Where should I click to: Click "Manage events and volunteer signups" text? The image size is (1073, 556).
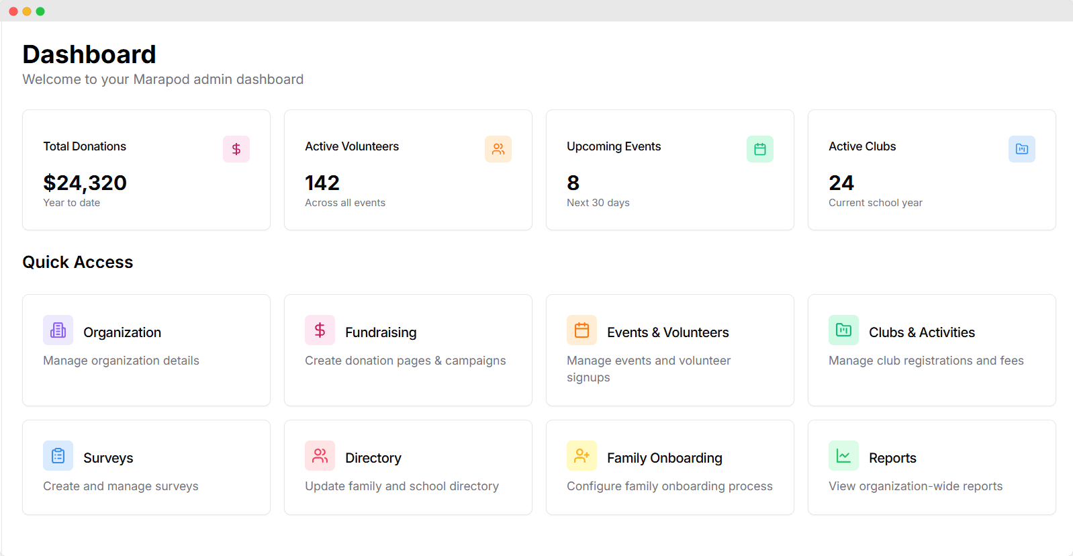click(x=649, y=369)
